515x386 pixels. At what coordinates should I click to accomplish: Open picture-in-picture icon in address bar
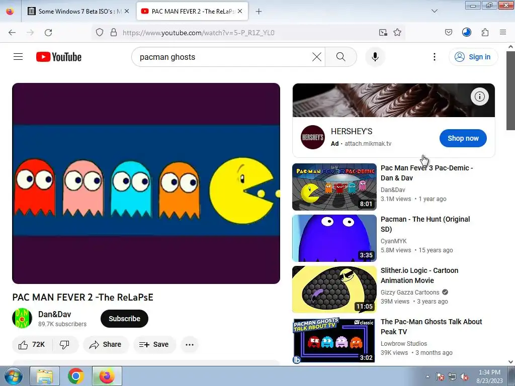pyautogui.click(x=383, y=32)
